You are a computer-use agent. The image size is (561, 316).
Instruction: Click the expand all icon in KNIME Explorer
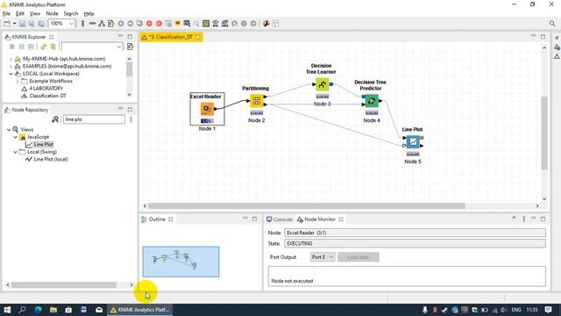click(x=11, y=47)
